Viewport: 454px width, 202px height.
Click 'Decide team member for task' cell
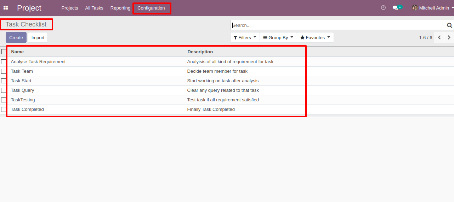point(217,71)
